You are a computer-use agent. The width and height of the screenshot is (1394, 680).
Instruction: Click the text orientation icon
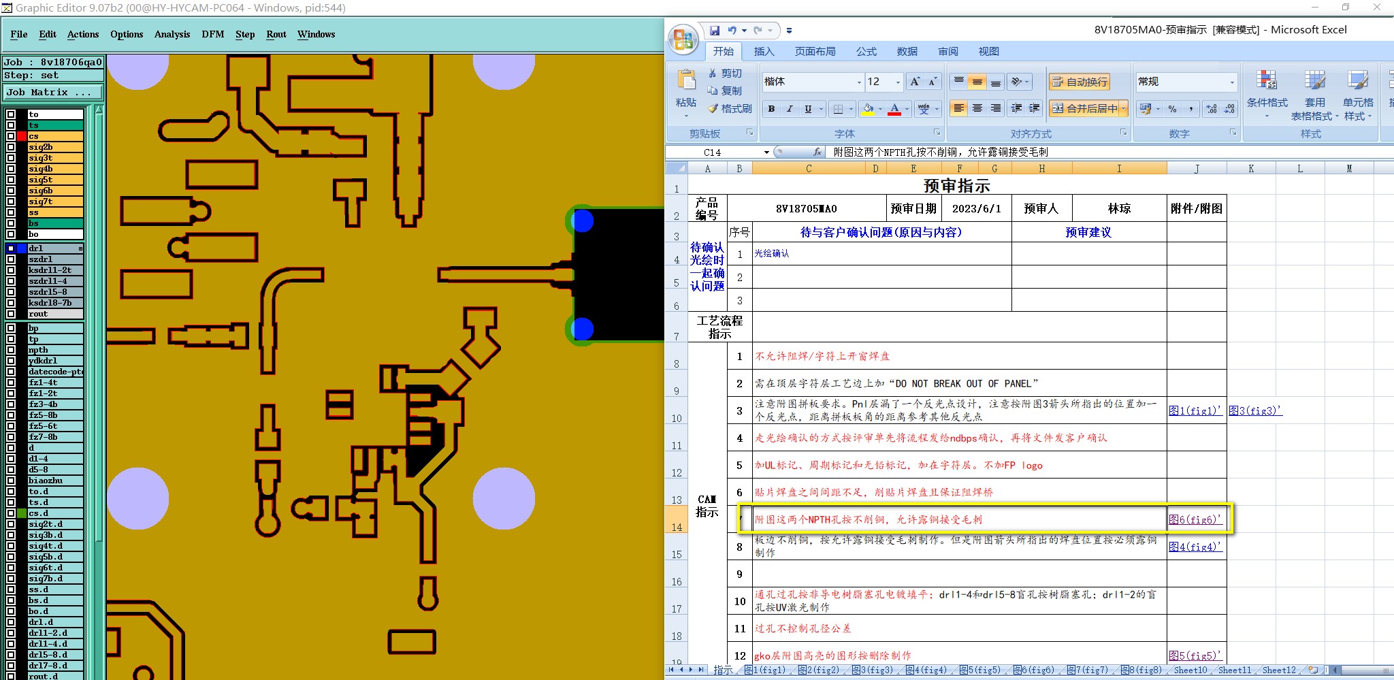(x=1017, y=82)
